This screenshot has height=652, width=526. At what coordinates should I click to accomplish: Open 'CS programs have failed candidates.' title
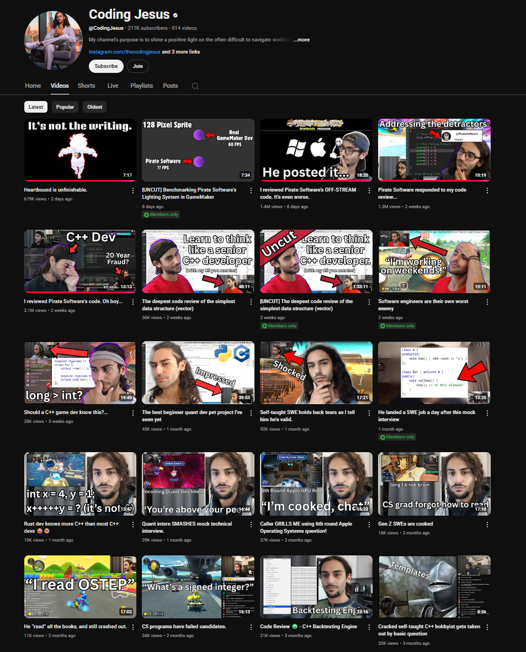[x=184, y=627]
